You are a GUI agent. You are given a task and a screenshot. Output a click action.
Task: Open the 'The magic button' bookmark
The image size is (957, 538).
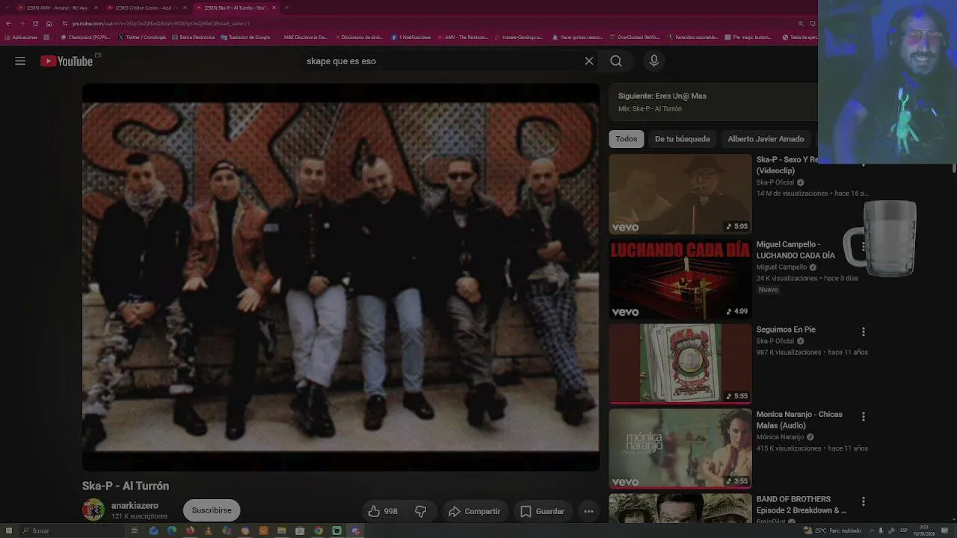[748, 37]
